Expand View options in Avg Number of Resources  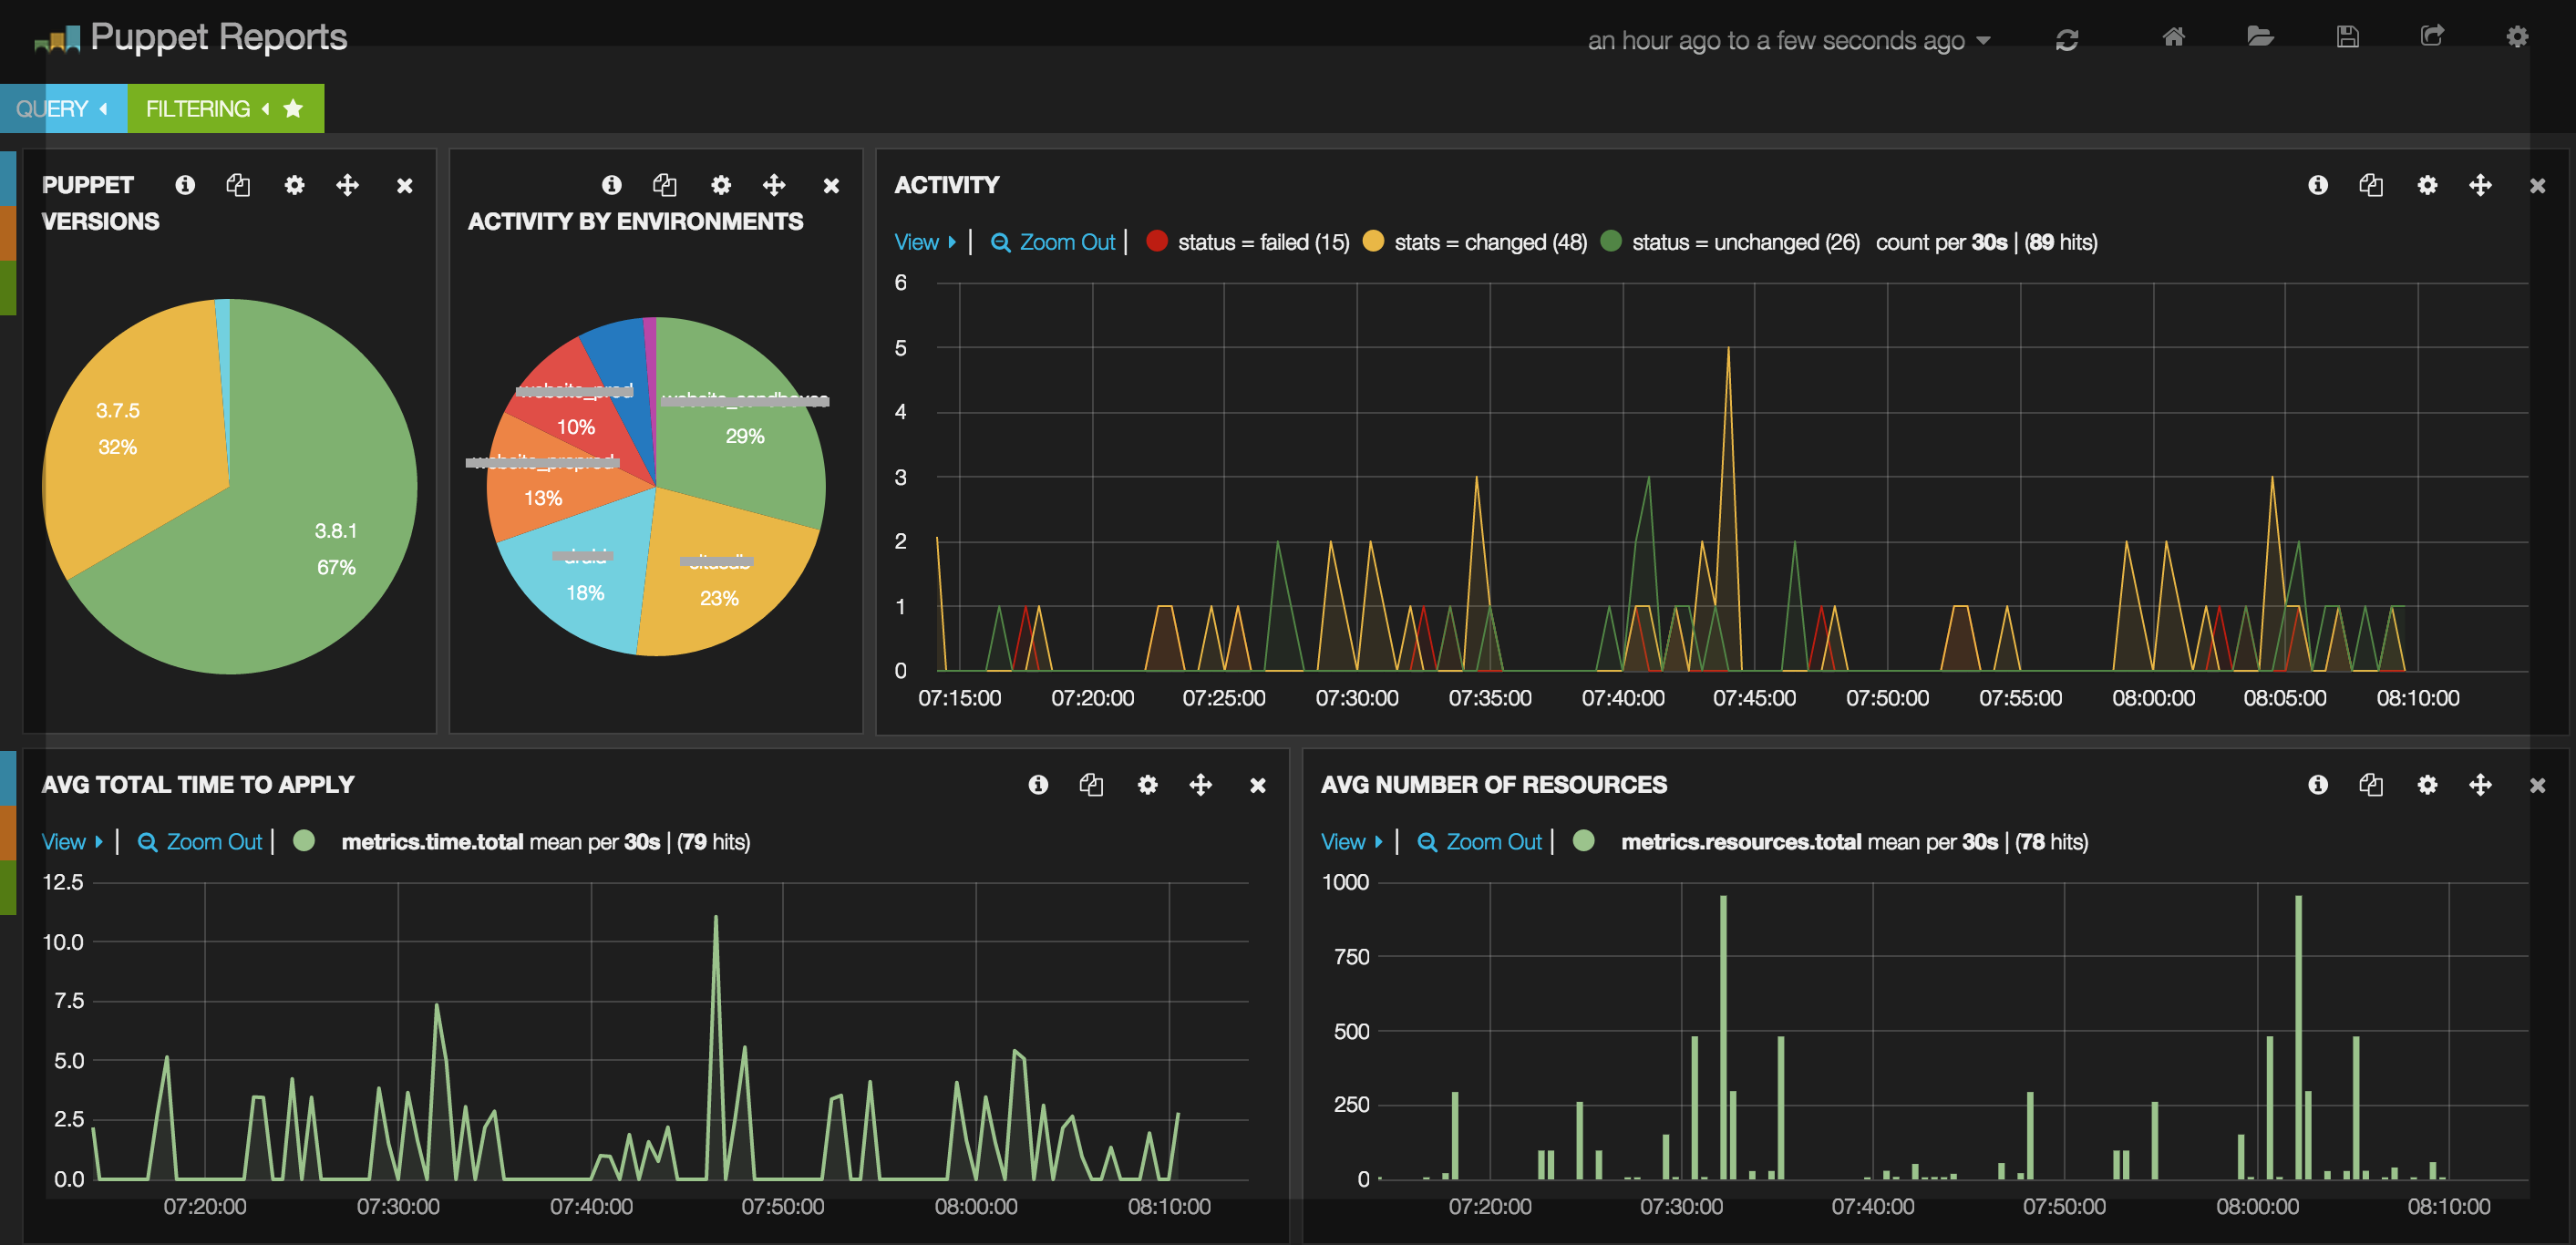pyautogui.click(x=1350, y=842)
